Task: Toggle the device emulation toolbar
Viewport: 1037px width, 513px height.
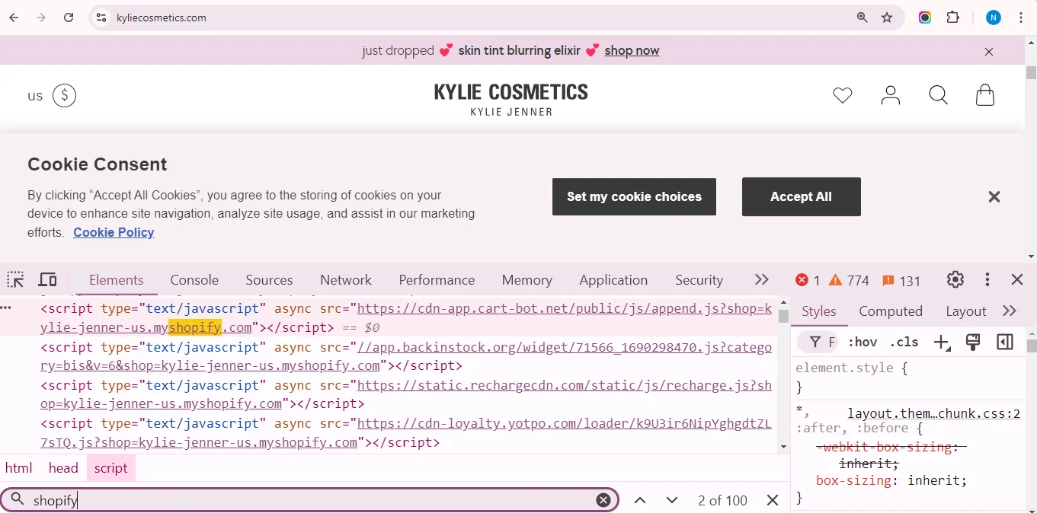Action: click(47, 279)
